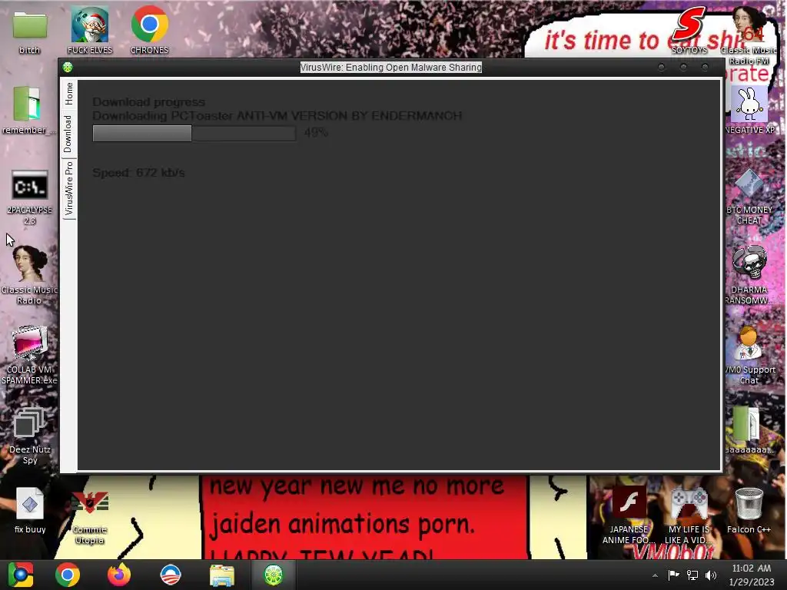Open the volume speaker tray icon
This screenshot has width=787, height=590.
[711, 575]
